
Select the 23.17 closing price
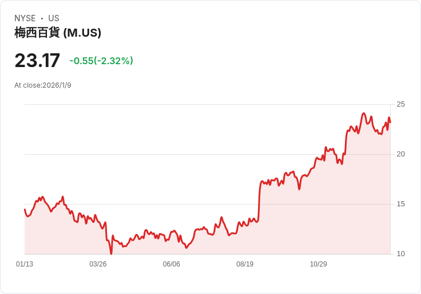tap(37, 61)
